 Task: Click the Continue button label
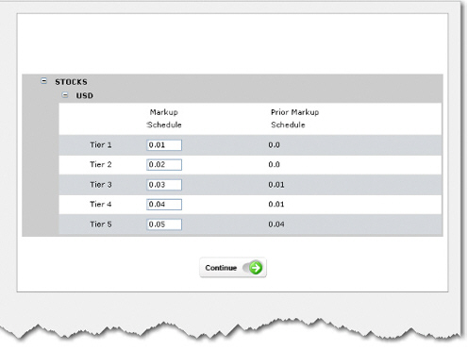(x=221, y=268)
